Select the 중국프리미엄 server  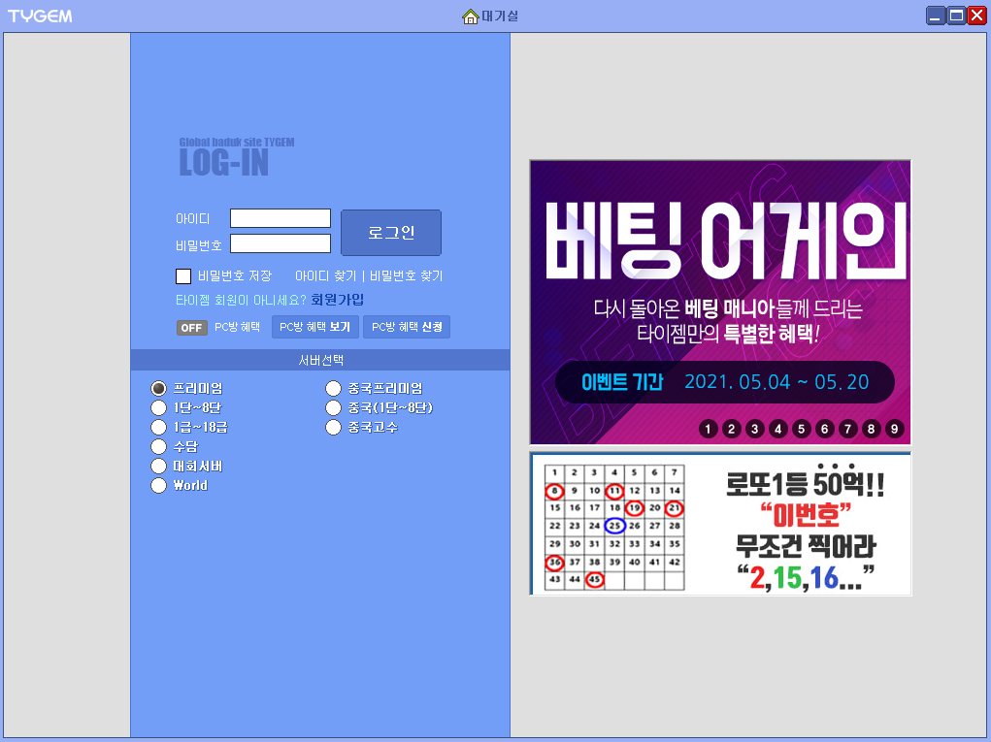pos(333,388)
